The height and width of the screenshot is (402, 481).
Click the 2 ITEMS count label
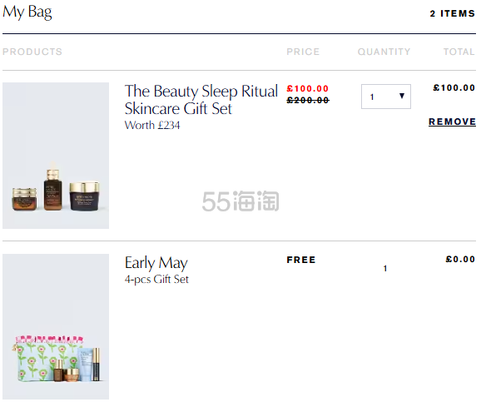[453, 13]
